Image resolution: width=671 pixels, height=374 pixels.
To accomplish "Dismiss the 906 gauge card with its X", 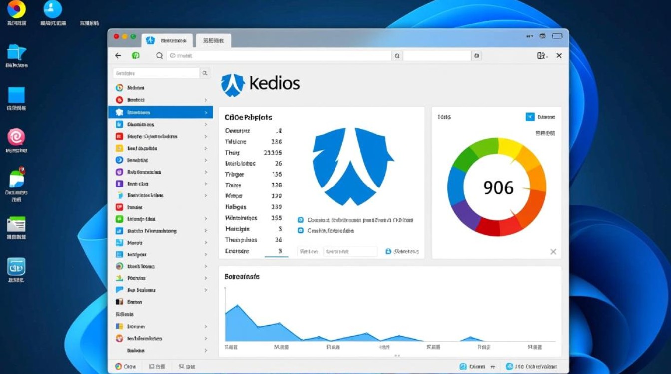I will (553, 252).
